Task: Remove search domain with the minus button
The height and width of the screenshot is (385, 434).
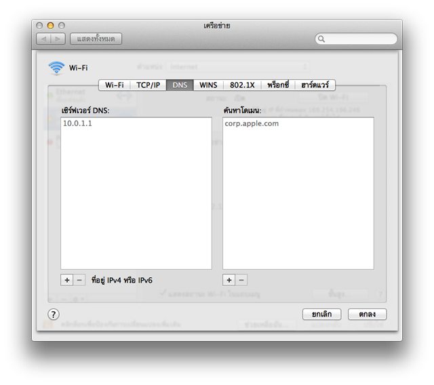Action: point(241,280)
